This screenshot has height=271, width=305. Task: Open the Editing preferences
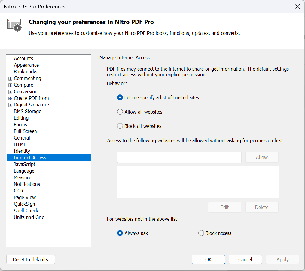21,118
